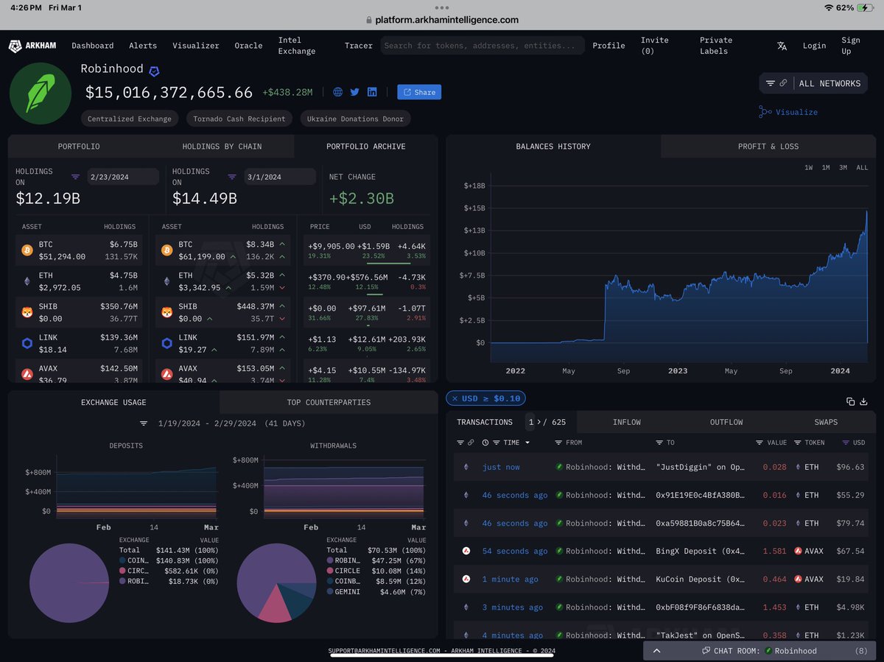The height and width of the screenshot is (662, 884).
Task: Select the Portfolio Archive tab
Action: [x=366, y=147]
